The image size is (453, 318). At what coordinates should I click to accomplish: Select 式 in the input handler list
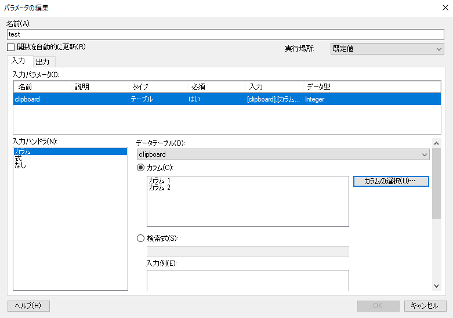pyautogui.click(x=18, y=158)
